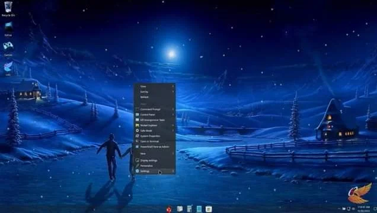Screen dimensions: 377x213
Task: Expand the View submenu
Action: pos(154,86)
